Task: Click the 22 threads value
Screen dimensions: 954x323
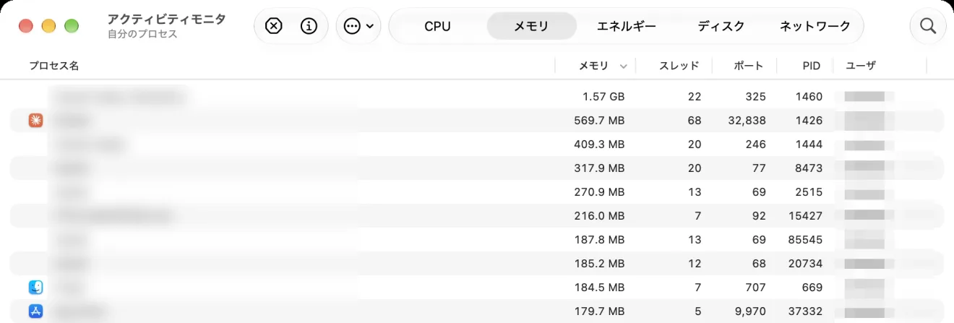Action: (x=695, y=96)
